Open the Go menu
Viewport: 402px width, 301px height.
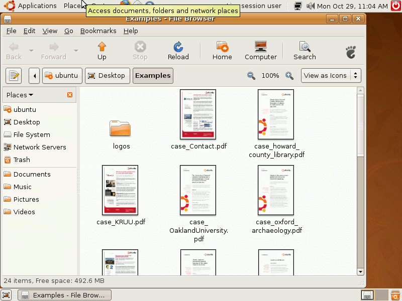click(69, 31)
